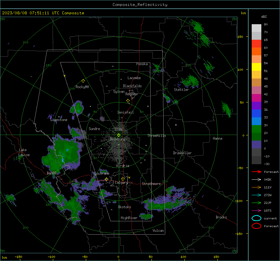Click the 2023/08/08 07:51:11 UTC Composite timestamp
This screenshot has height=261, width=280.
click(43, 13)
